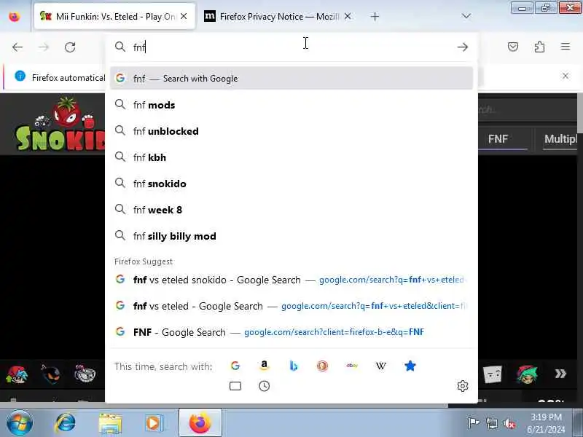Image resolution: width=583 pixels, height=437 pixels.
Task: Open the Firefox hamburger menu
Action: (566, 47)
